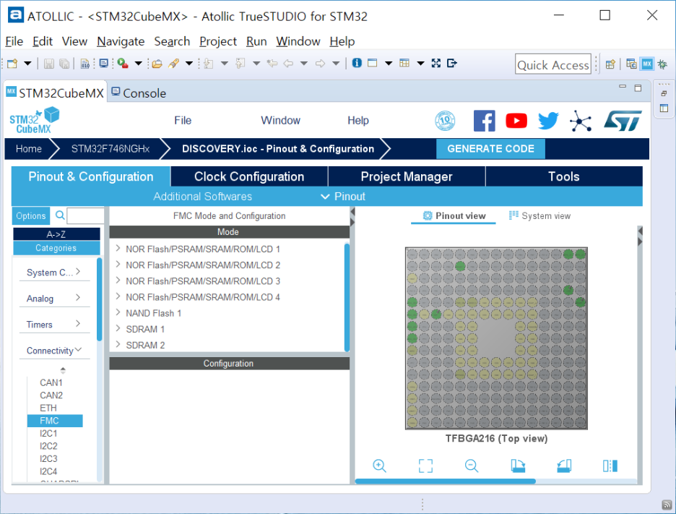676x514 pixels.
Task: Expand NOR Flash/PSRAM/SRAM/ROM/LCD 3
Action: (x=118, y=280)
